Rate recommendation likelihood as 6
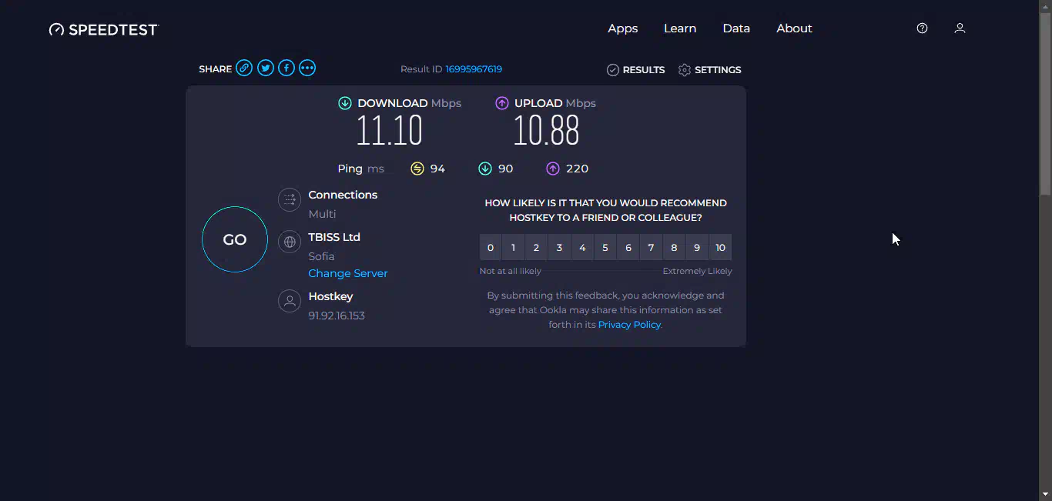The width and height of the screenshot is (1052, 501). pyautogui.click(x=628, y=248)
